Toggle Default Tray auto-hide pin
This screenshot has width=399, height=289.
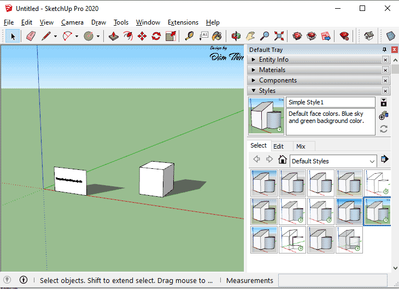pos(384,50)
